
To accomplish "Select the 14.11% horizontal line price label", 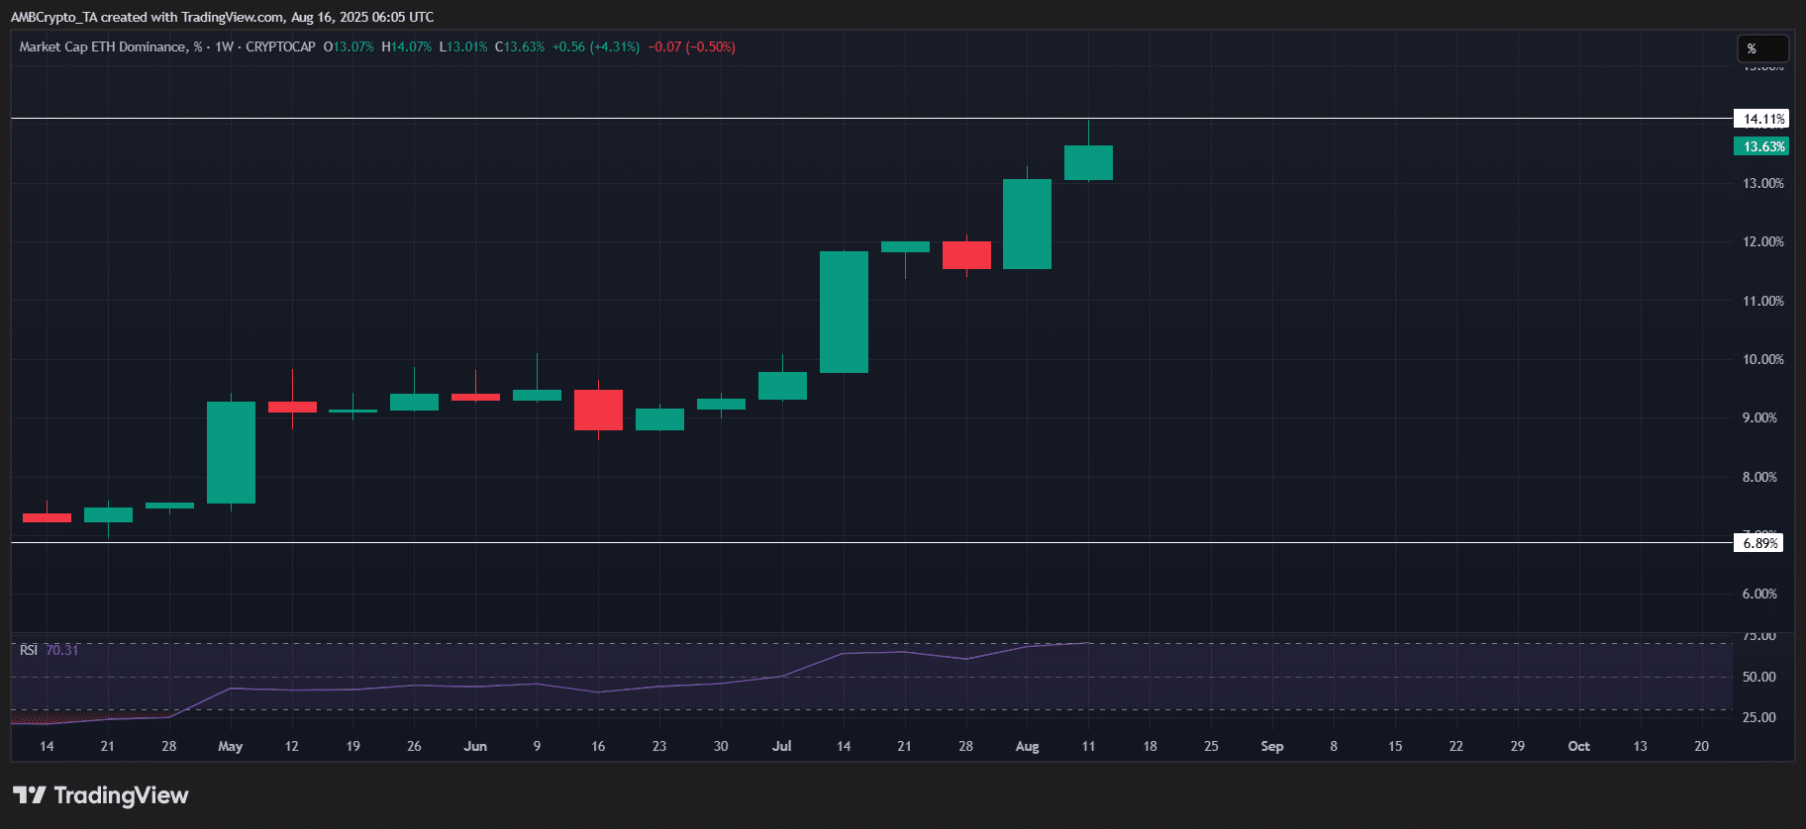I will [1759, 119].
